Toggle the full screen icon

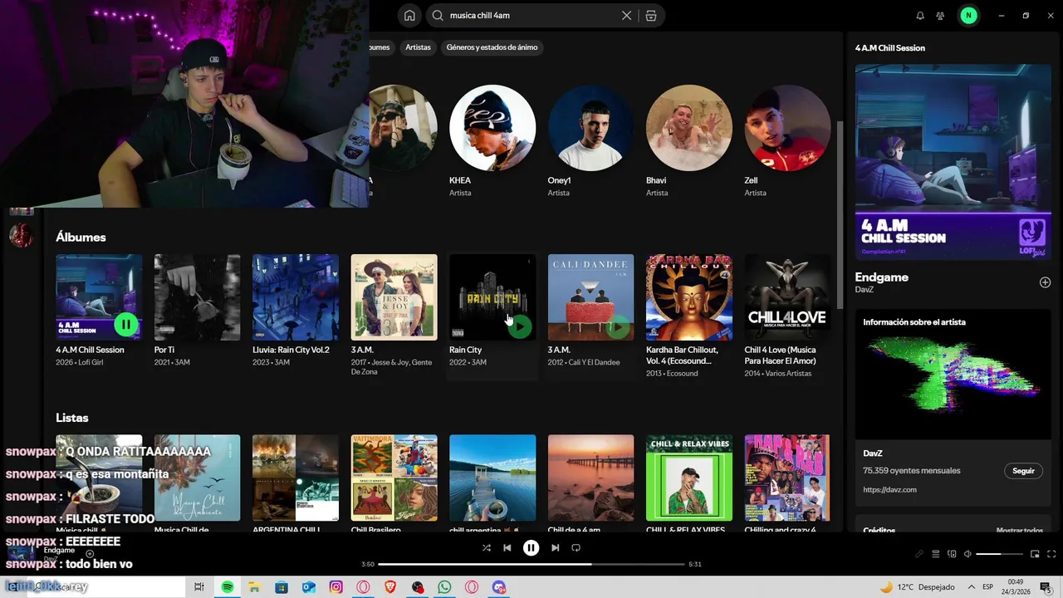click(x=1051, y=554)
